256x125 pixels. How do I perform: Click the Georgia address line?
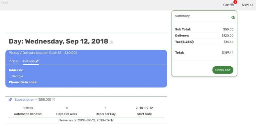coord(16,76)
